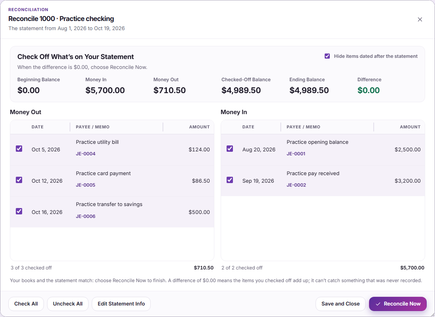Screen dimensions: 435x317
Task: Uncheck the Practice pay received row checkbox
Action: [x=230, y=180]
